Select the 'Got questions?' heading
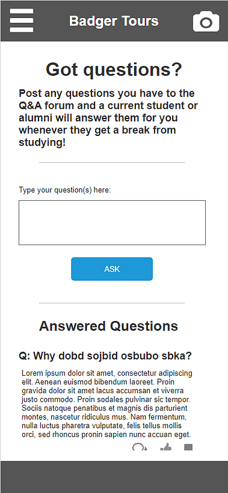The width and height of the screenshot is (228, 493). [114, 70]
